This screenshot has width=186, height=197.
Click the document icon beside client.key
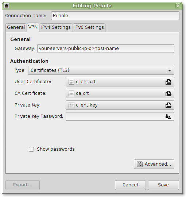click(71, 105)
